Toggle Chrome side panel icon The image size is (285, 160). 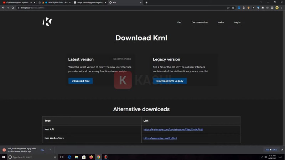pyautogui.click(x=272, y=8)
